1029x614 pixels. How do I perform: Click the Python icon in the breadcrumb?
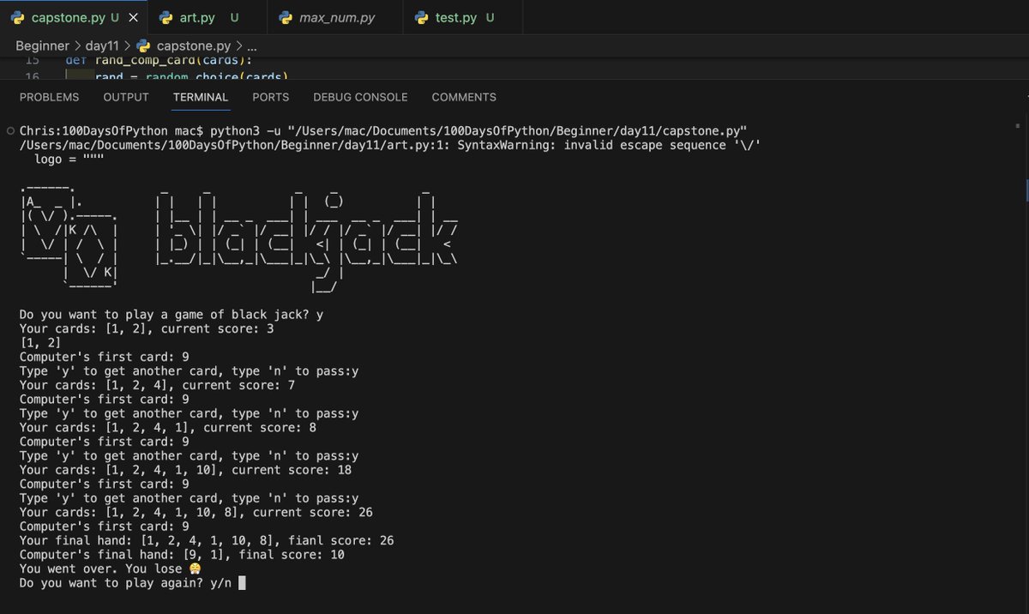(x=143, y=45)
